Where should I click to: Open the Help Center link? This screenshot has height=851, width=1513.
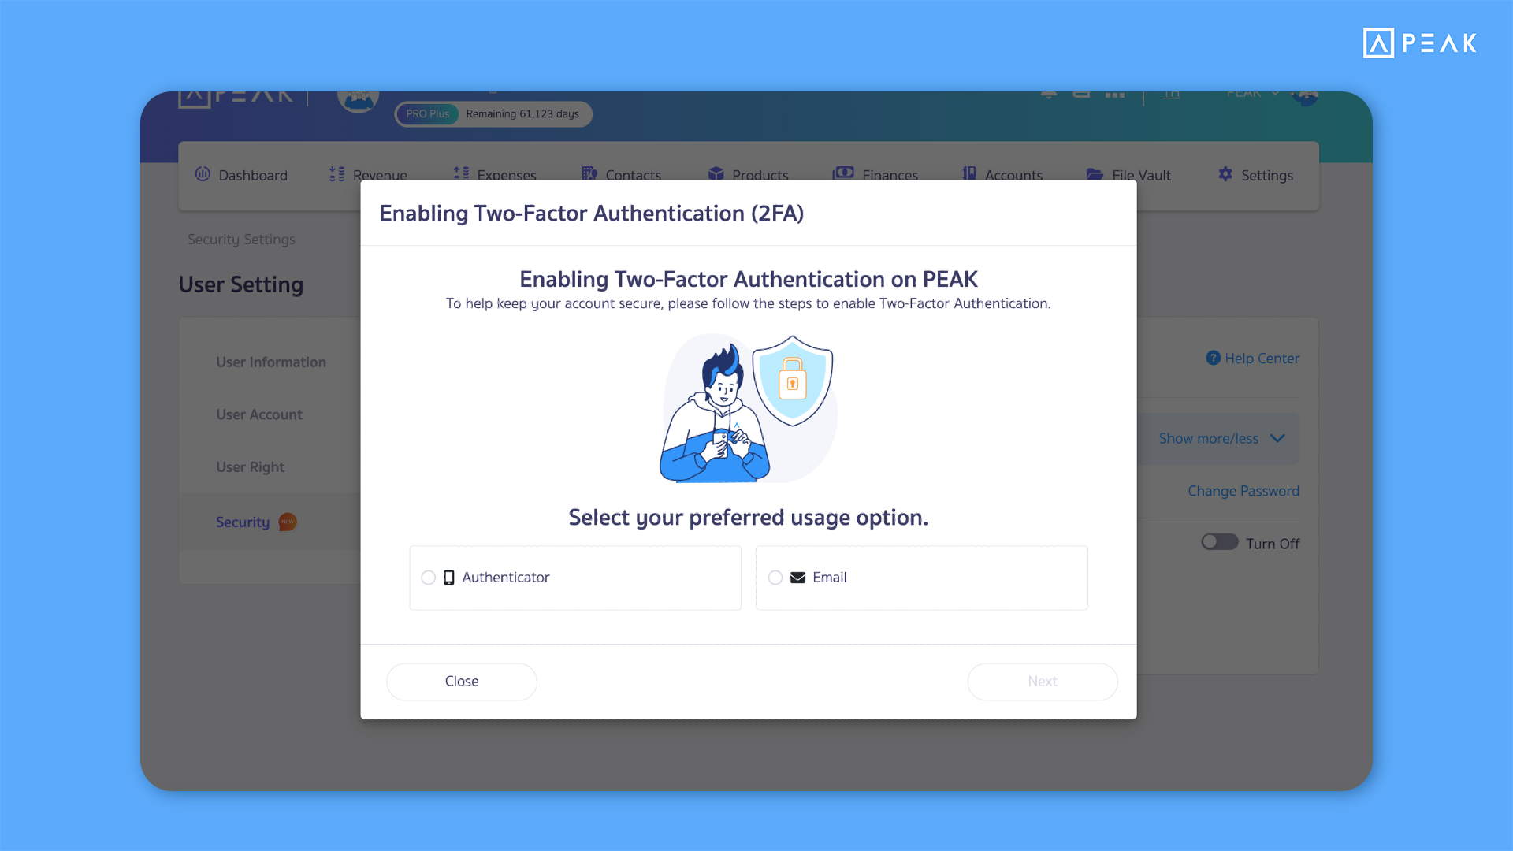pos(1253,359)
